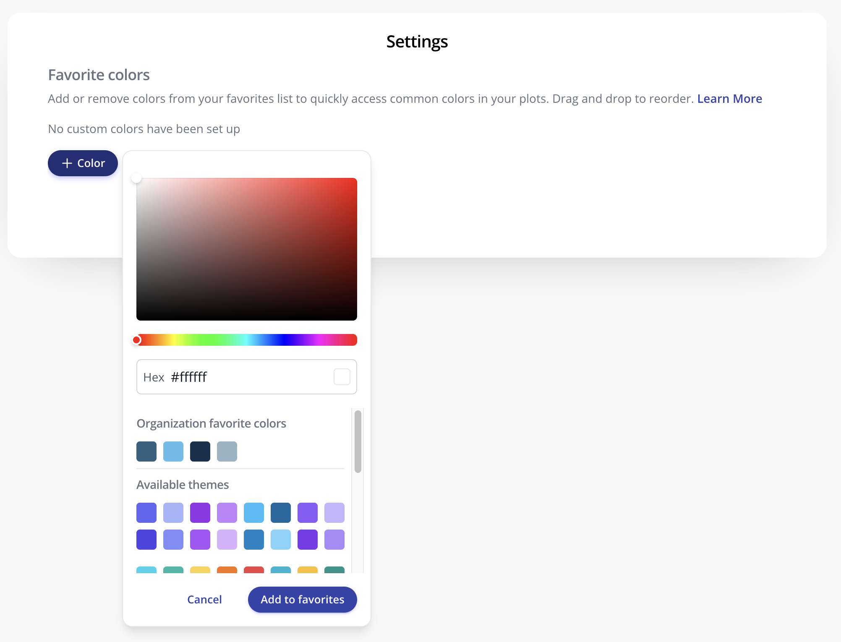Click the swatch list vertical scrollbar

point(358,441)
